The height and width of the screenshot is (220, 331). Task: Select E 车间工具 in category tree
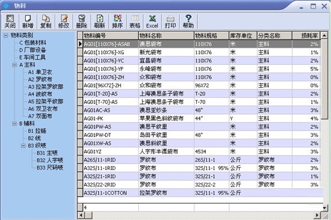click(x=32, y=57)
